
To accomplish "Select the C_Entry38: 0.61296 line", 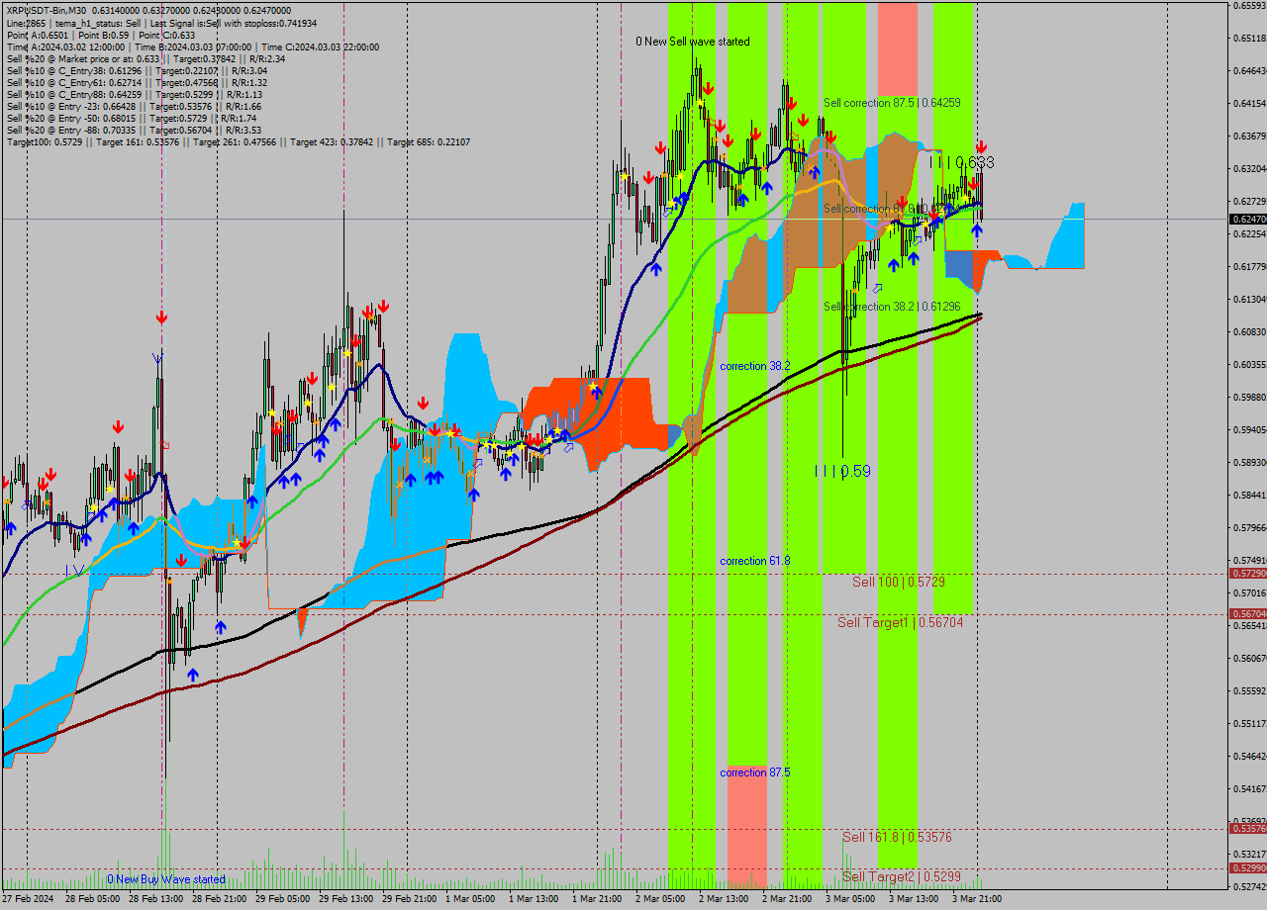I will [x=137, y=70].
